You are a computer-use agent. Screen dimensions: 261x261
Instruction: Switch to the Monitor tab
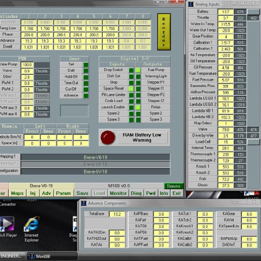click(x=118, y=193)
